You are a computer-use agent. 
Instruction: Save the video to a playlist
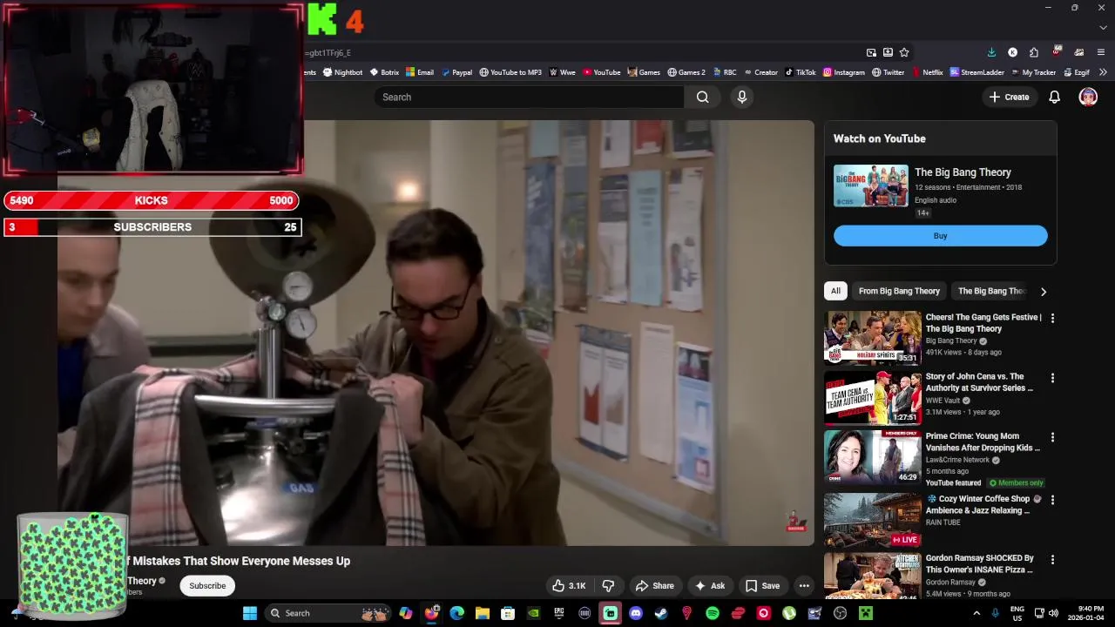point(762,585)
